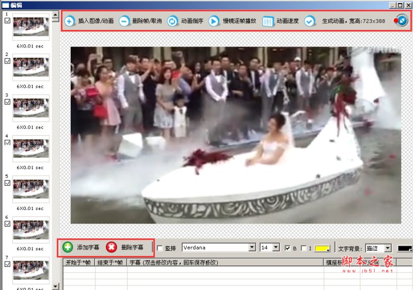Click the main wedding preview image
The image size is (413, 290).
236,135
